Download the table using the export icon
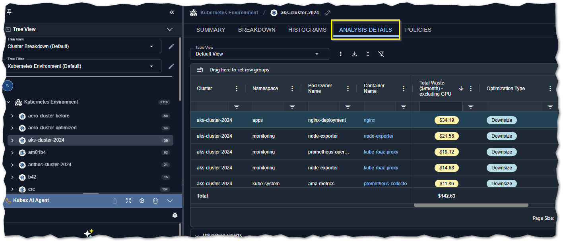The width and height of the screenshot is (563, 242). [x=354, y=54]
